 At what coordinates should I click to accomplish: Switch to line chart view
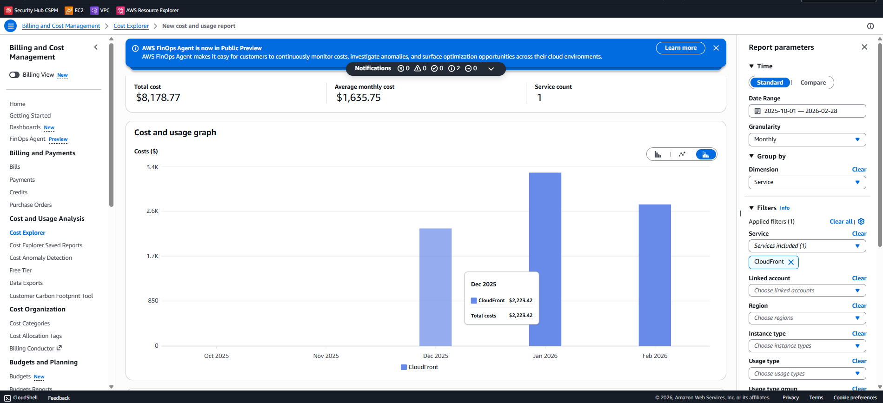pyautogui.click(x=682, y=154)
